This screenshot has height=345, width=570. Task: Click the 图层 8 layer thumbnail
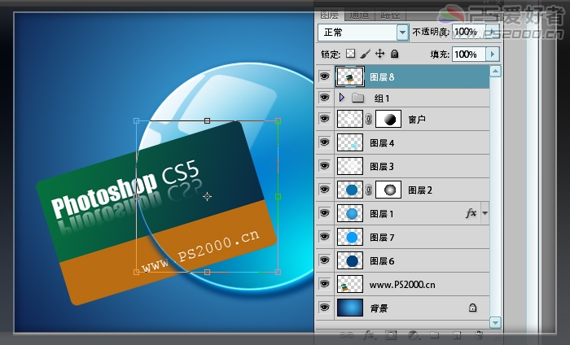(349, 76)
